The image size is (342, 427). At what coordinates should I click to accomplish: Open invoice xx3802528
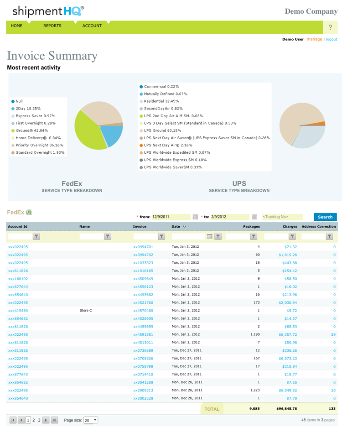pos(143,398)
